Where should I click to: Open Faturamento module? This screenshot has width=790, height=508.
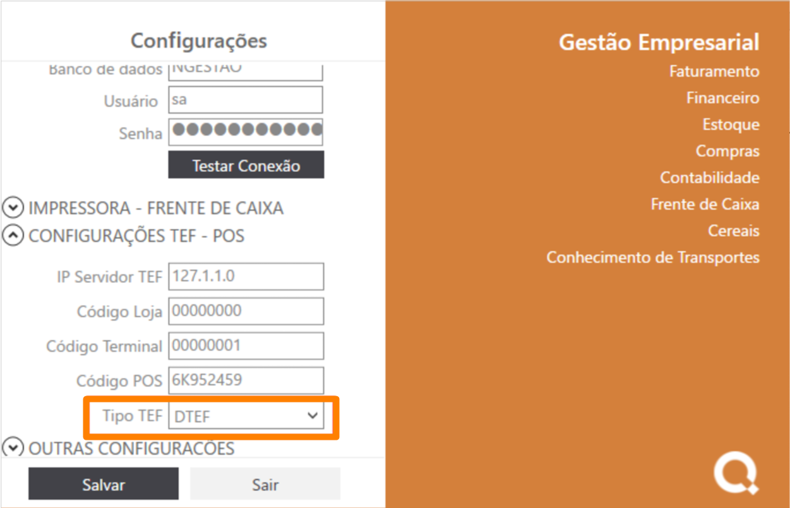coord(714,71)
